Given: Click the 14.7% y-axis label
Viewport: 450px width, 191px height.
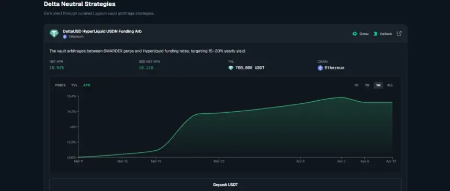Looking at the screenshot, I should tap(72, 111).
